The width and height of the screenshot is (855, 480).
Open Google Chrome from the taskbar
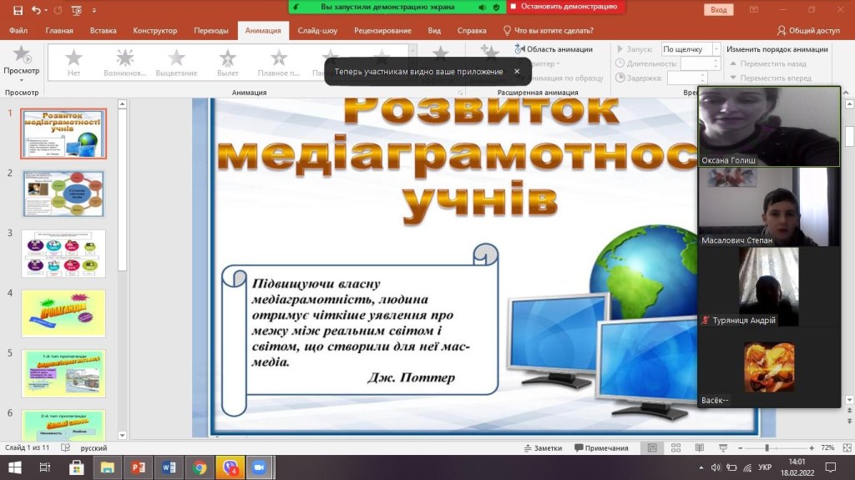[198, 467]
